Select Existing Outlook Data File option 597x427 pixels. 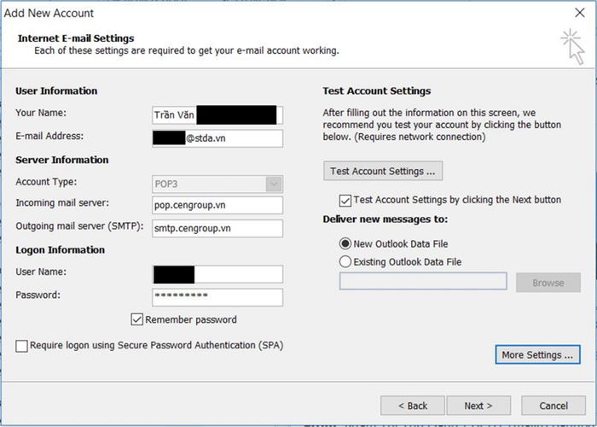[x=345, y=261]
